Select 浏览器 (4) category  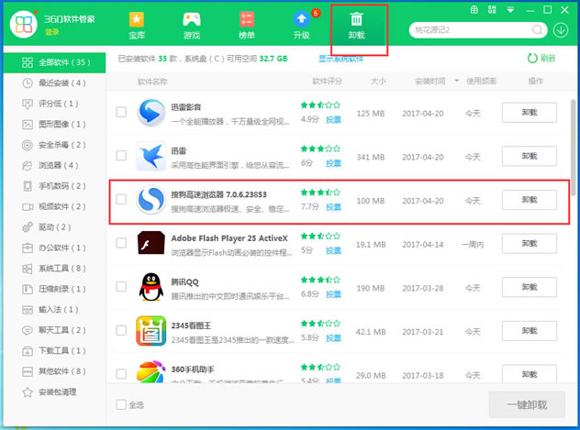click(x=54, y=166)
